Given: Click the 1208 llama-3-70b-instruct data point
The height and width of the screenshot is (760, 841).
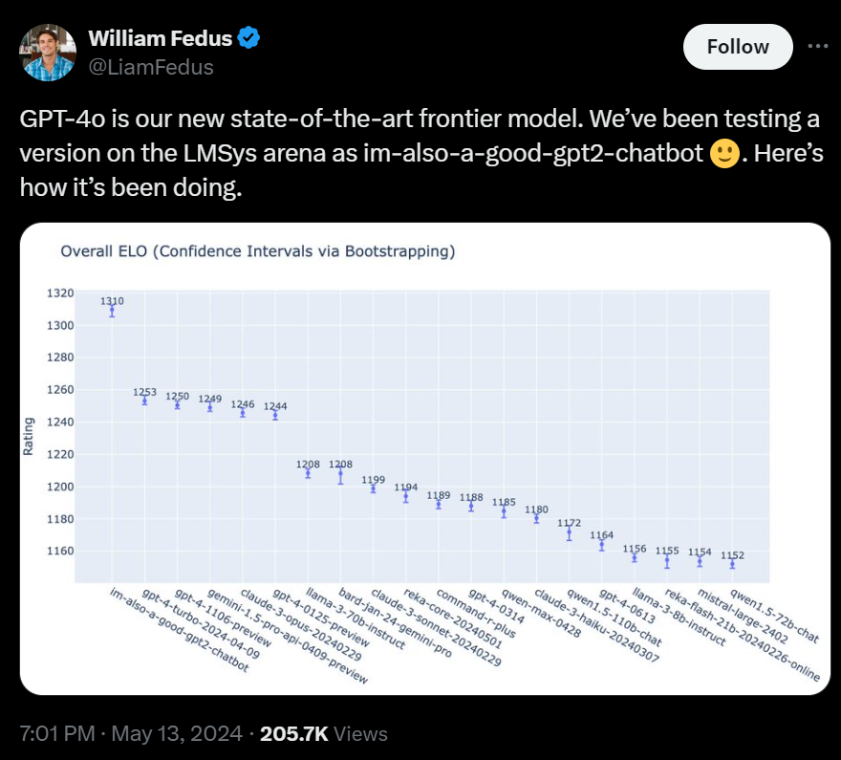Looking at the screenshot, I should [308, 473].
